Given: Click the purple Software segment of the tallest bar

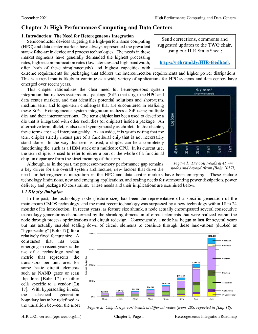Looking at the screenshot, I should [x=211, y=258].
